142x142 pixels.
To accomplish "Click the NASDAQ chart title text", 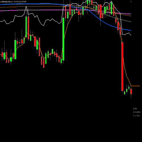I will tap(13, 2).
